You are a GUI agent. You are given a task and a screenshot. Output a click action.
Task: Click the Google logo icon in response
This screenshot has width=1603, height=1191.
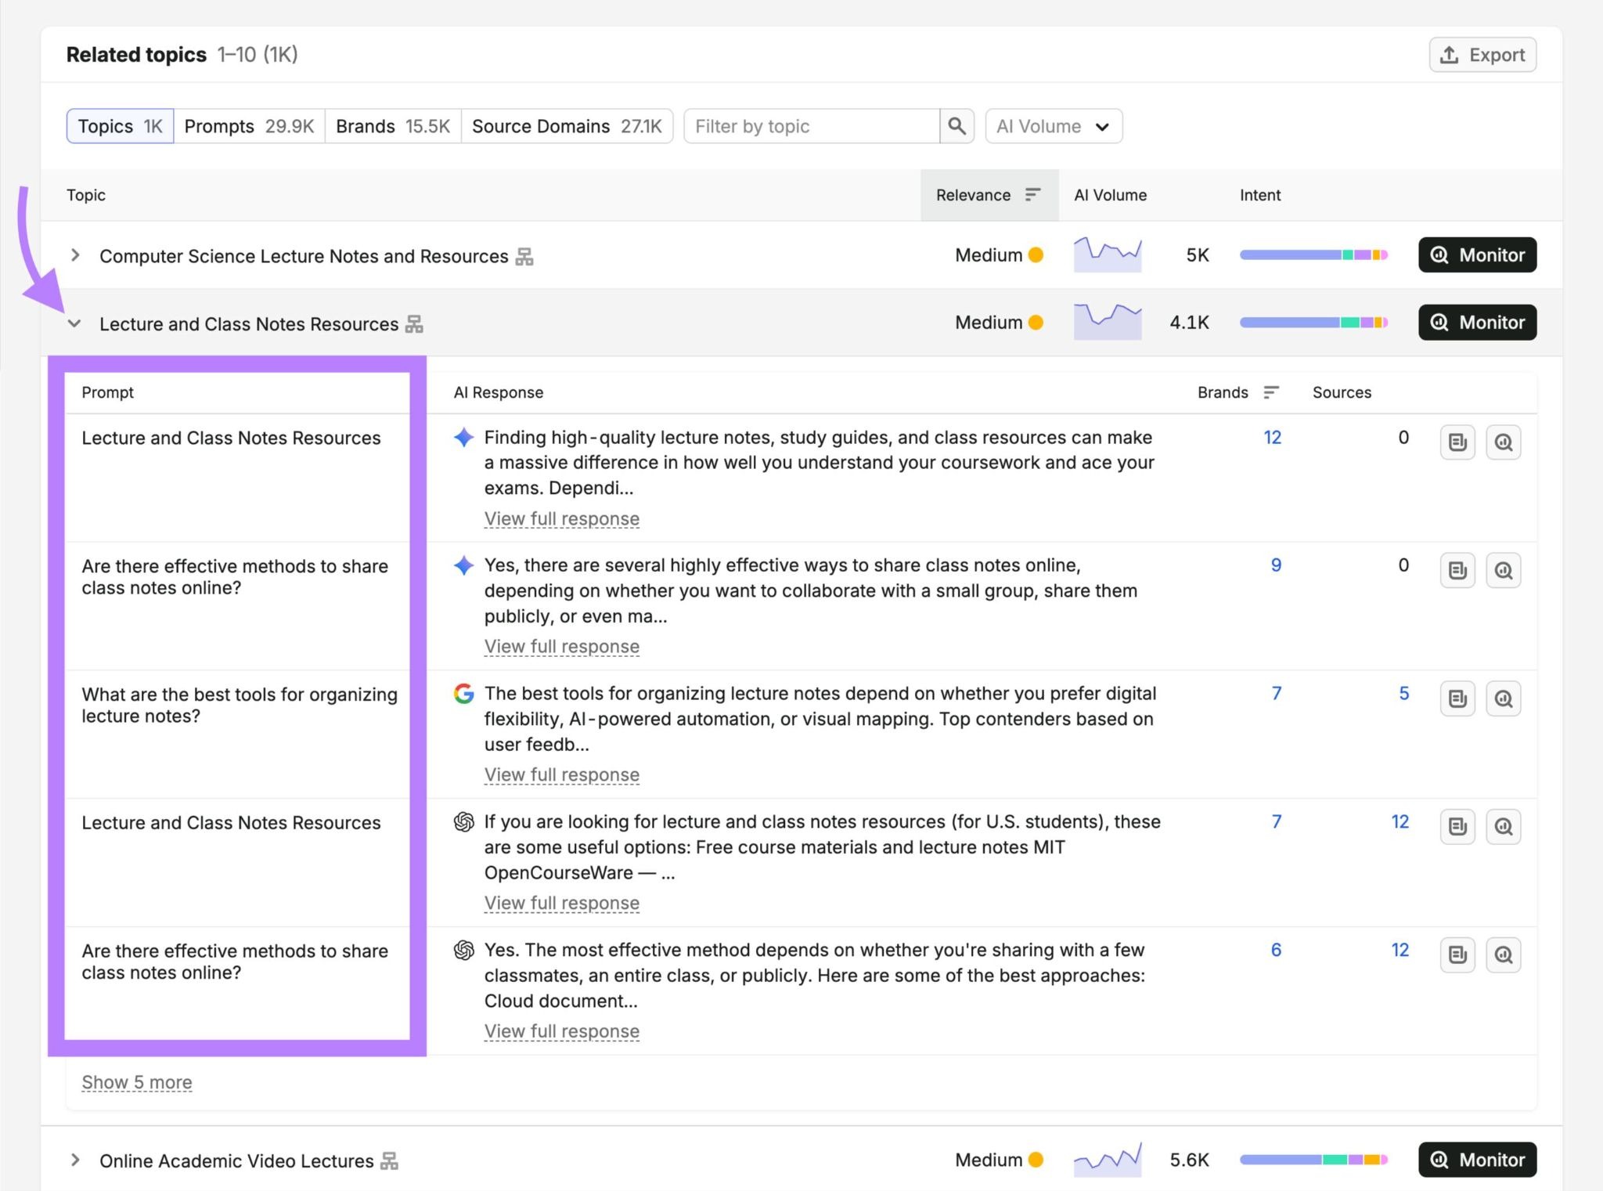click(464, 694)
